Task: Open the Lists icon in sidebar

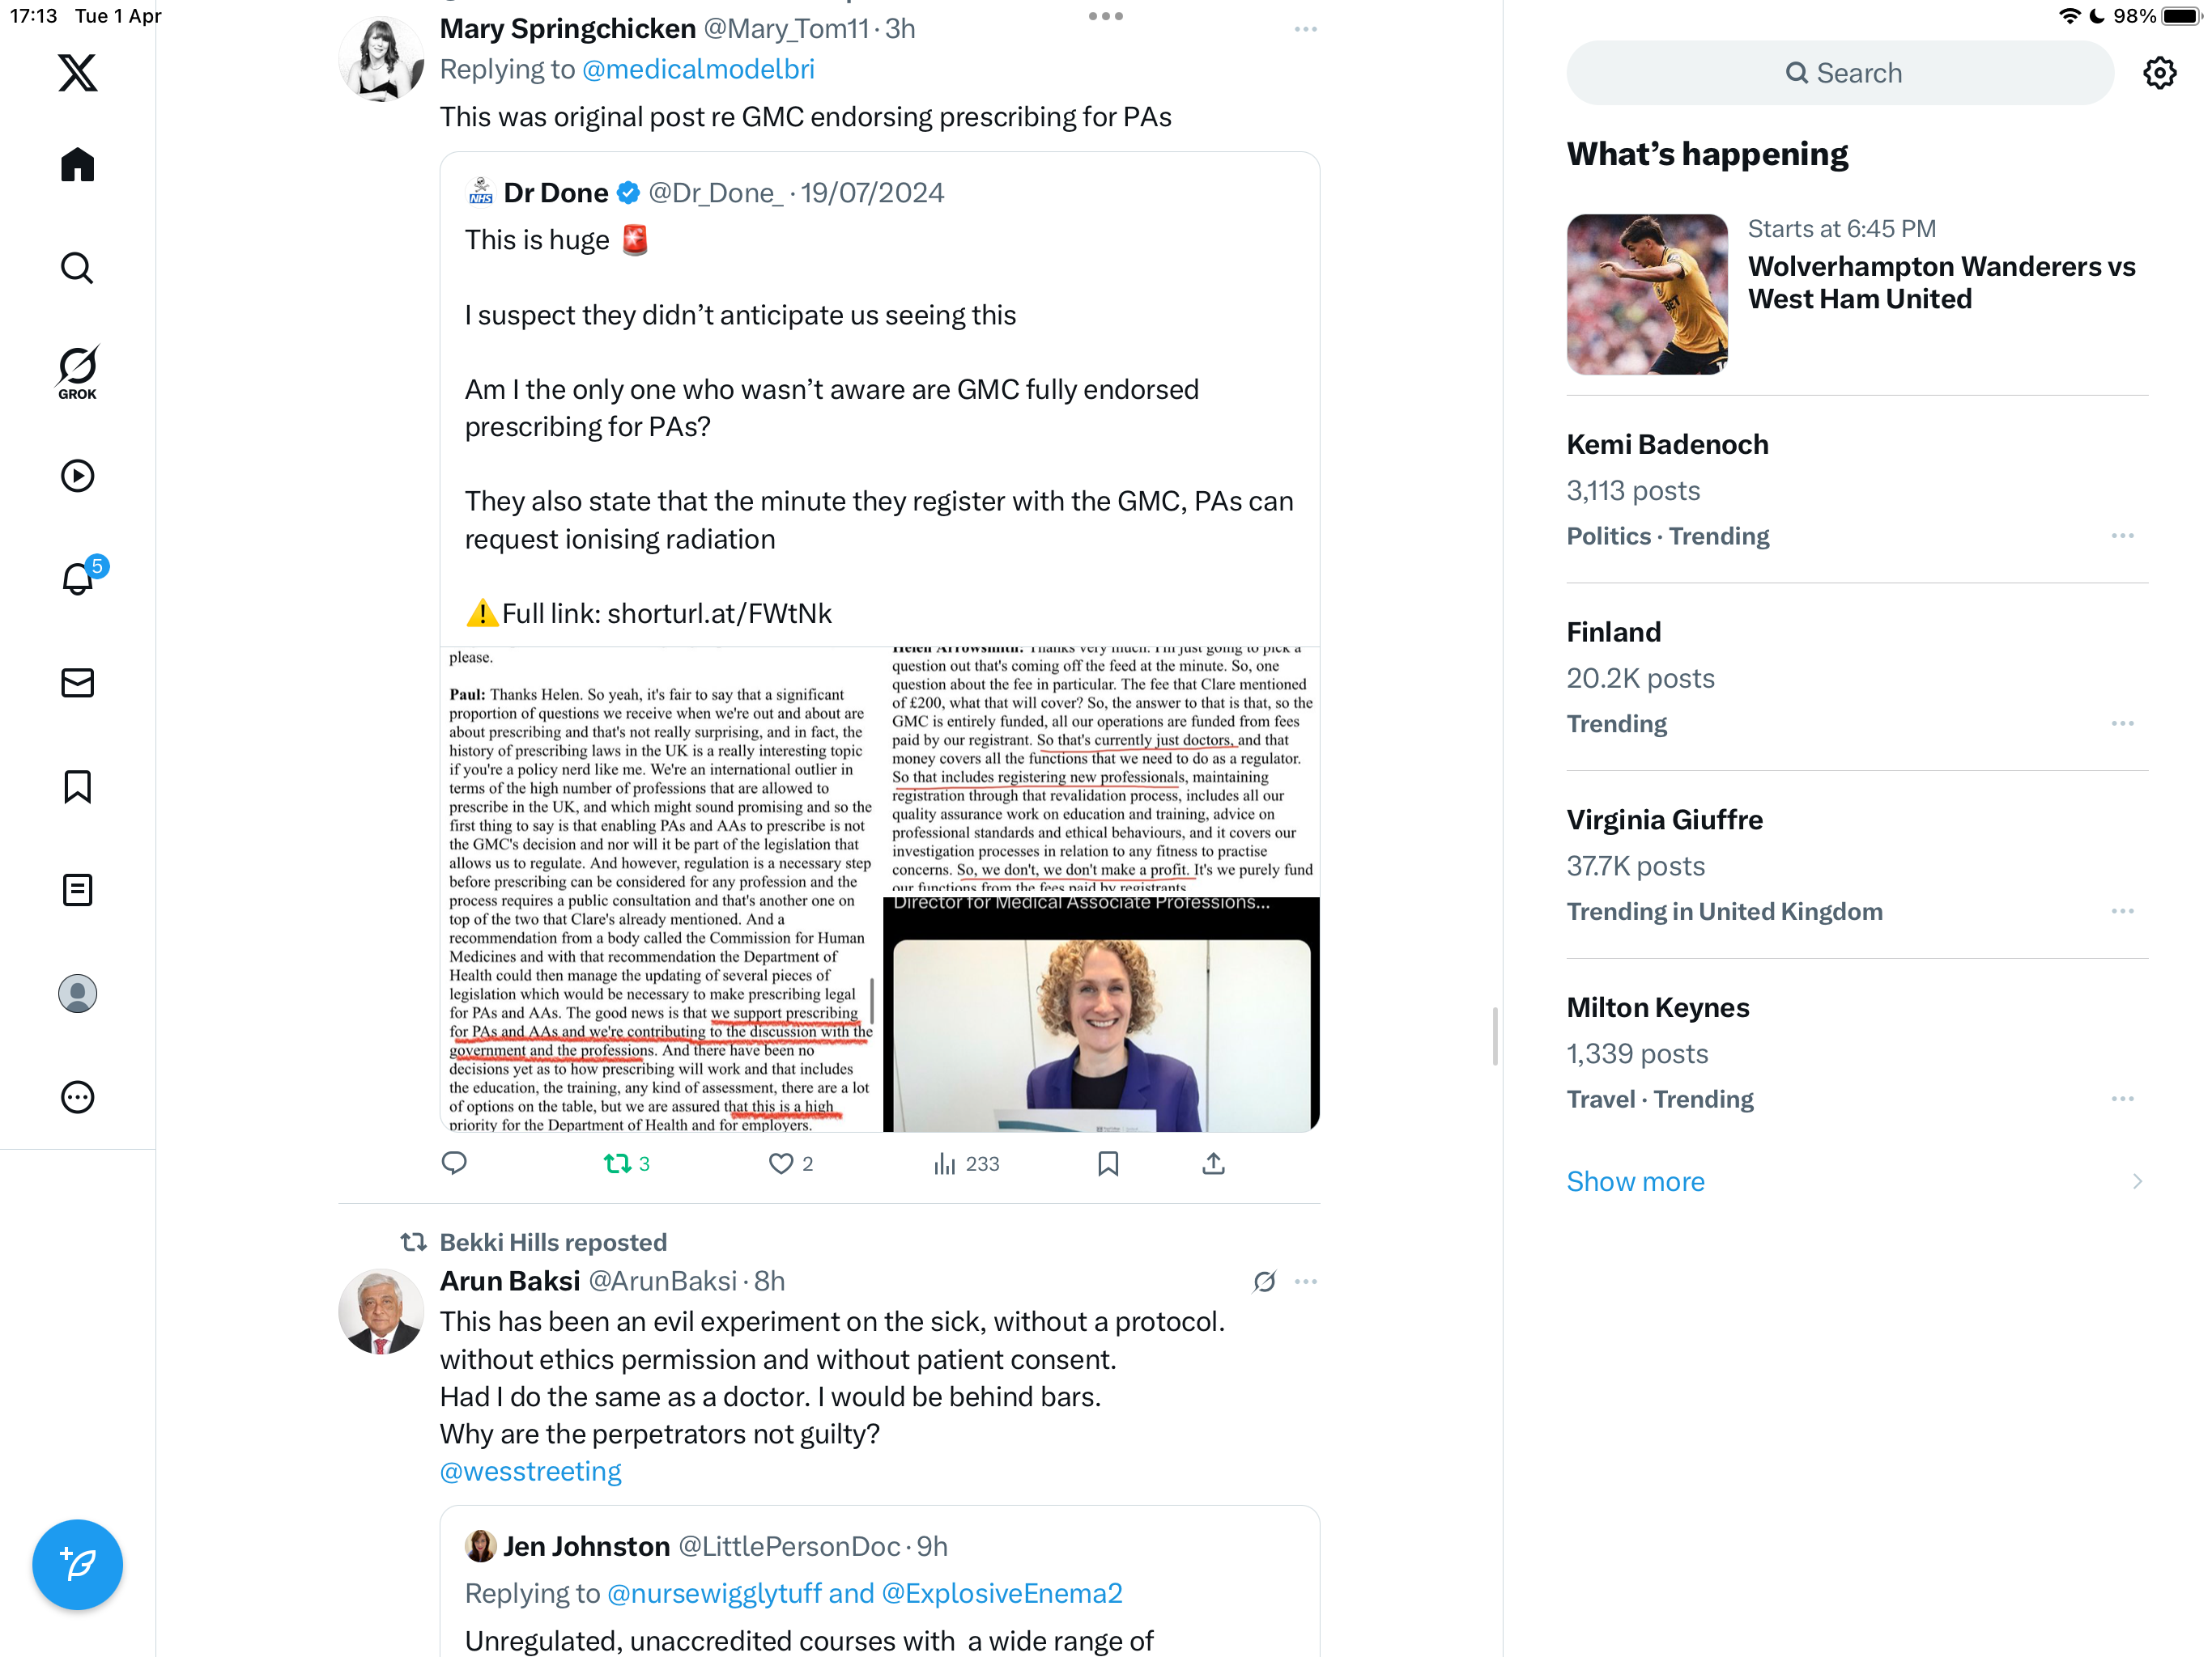Action: (x=77, y=889)
